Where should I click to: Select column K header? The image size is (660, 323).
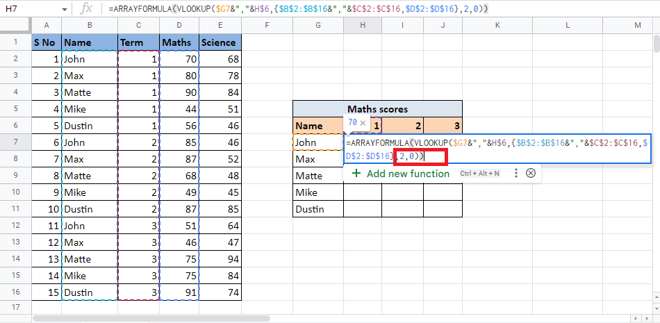(x=497, y=26)
